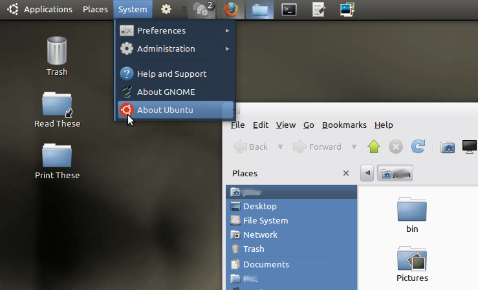Launch the text editor from the panel
478x290 pixels.
[x=318, y=10]
